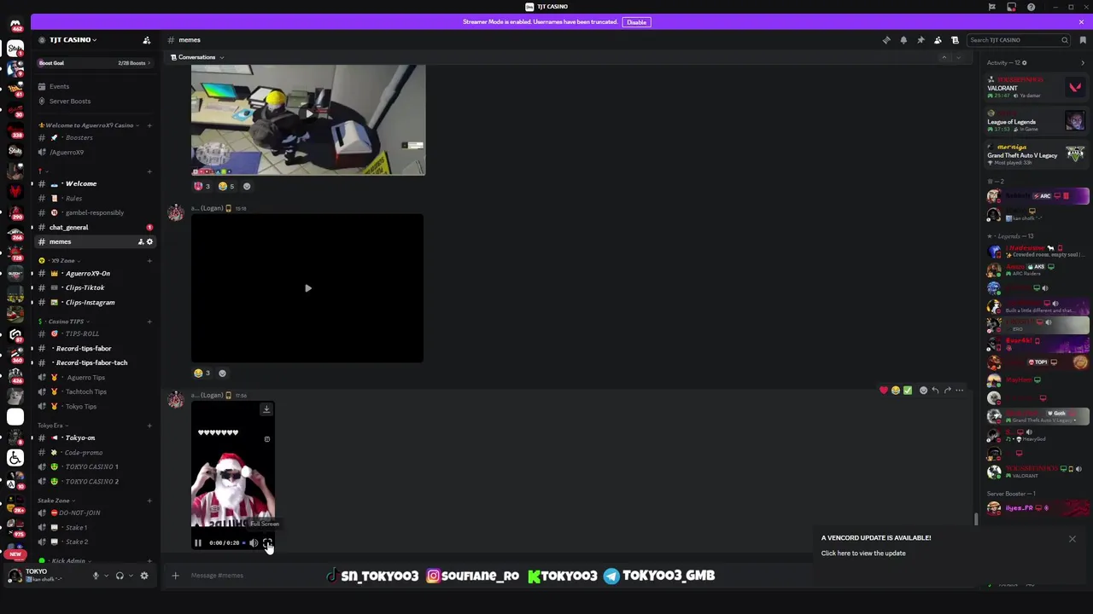
Task: Expand the Activity panel chevron
Action: click(1083, 63)
